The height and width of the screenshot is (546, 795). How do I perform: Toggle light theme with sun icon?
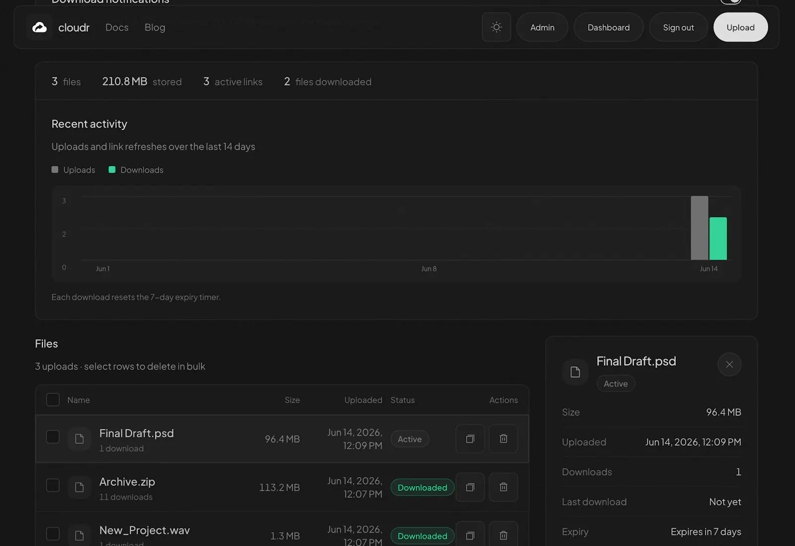point(496,27)
